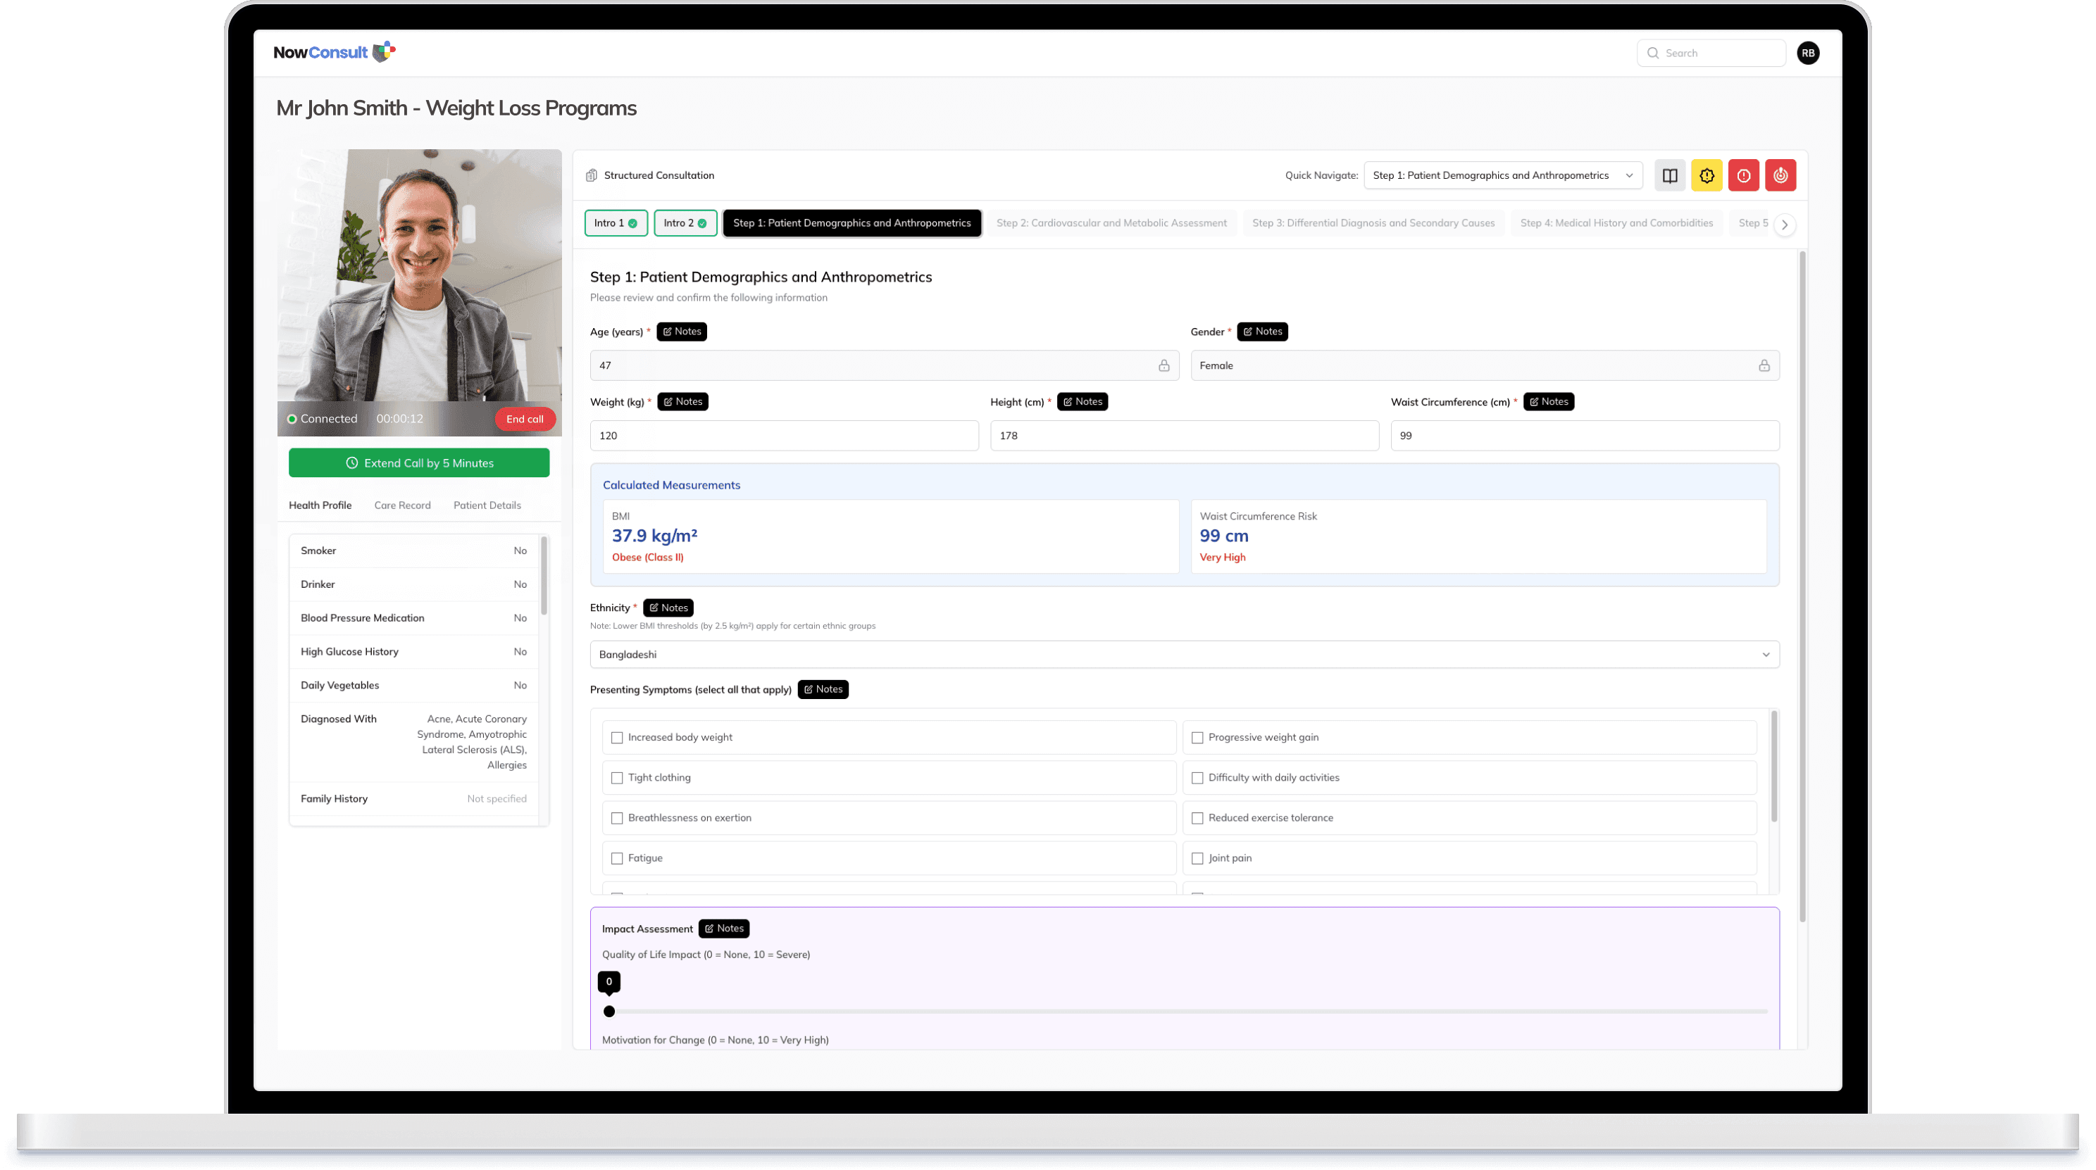Expand the Ethnicity dropdown showing Bangladeshi
2096x1170 pixels.
coord(1184,655)
